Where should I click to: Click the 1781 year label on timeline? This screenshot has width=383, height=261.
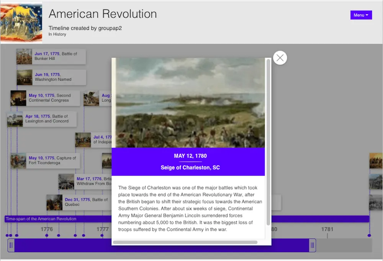327,229
